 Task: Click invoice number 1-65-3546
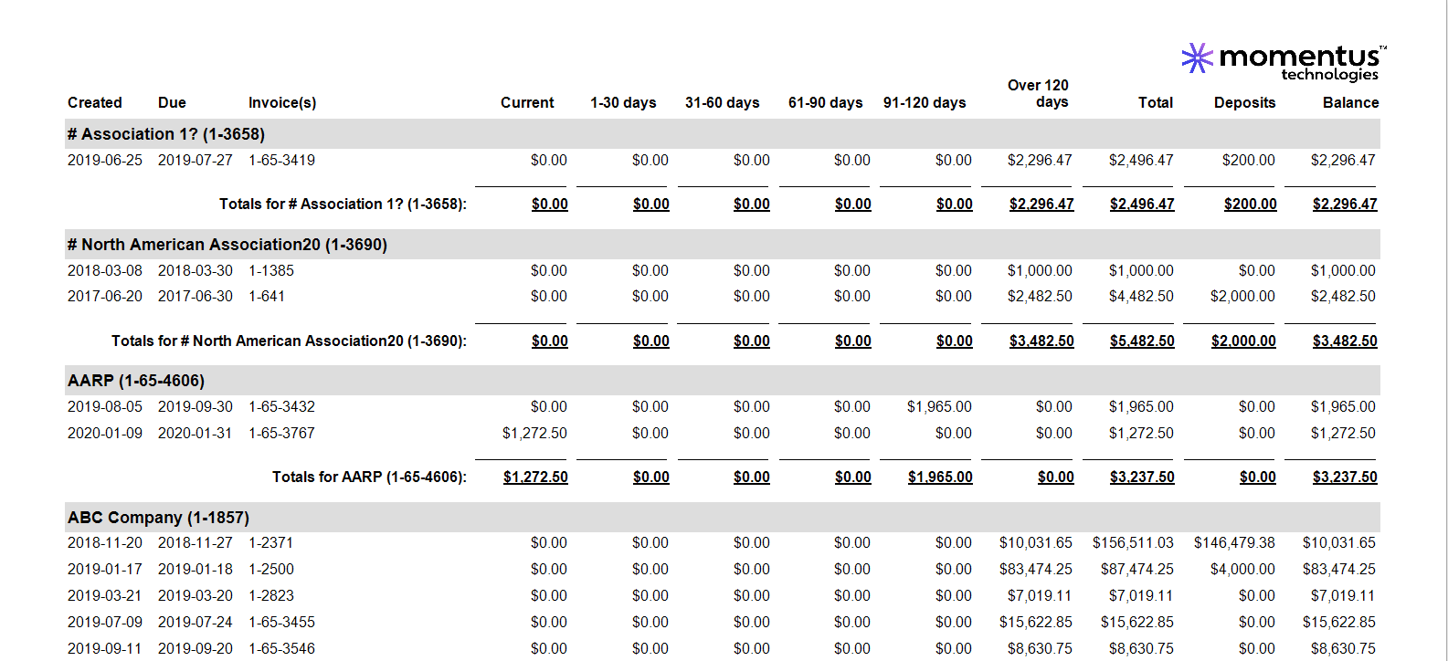(x=281, y=648)
